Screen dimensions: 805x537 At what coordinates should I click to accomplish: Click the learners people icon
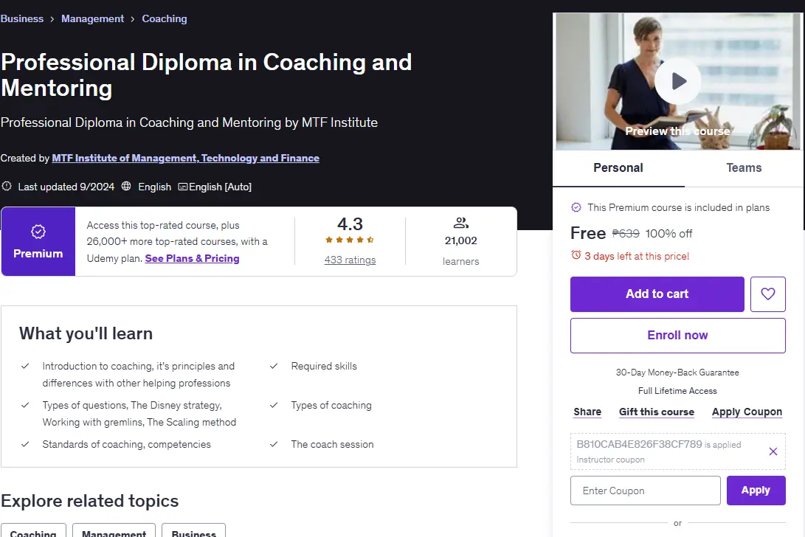(460, 223)
